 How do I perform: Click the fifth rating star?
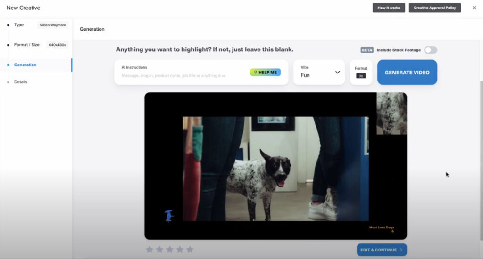click(x=190, y=250)
